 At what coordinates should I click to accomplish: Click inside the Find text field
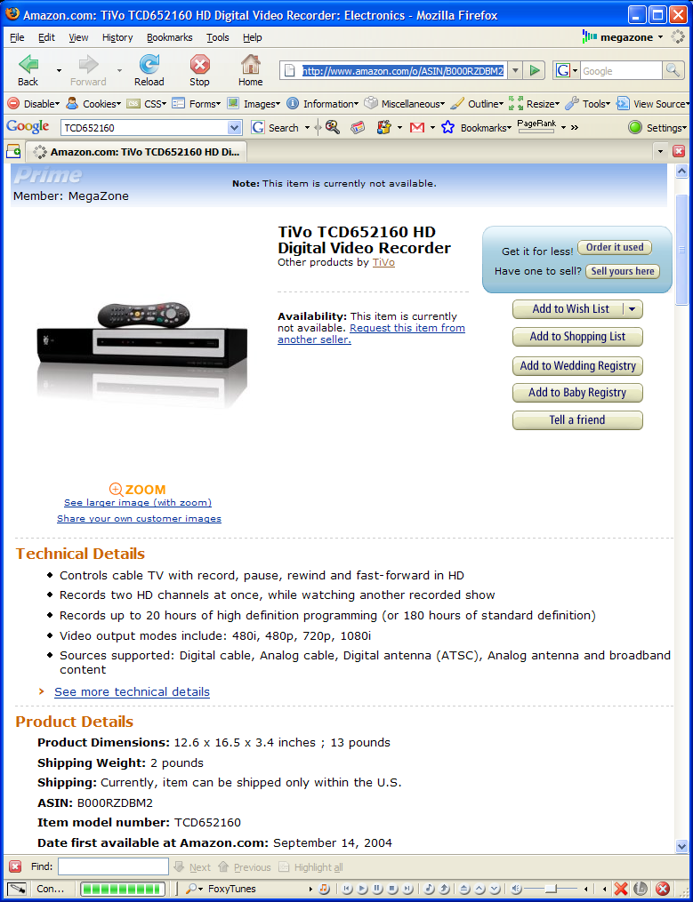113,867
